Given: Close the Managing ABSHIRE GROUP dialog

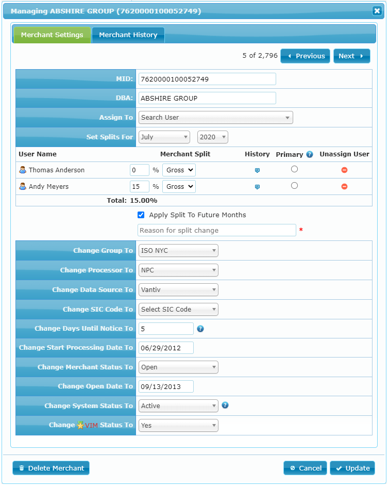Looking at the screenshot, I should 377,11.
